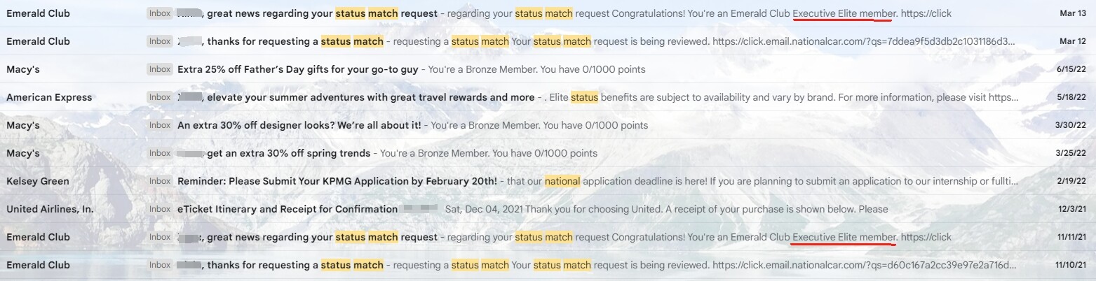1096x281 pixels.
Task: Open Macy's spring trends email
Action: tap(548, 153)
